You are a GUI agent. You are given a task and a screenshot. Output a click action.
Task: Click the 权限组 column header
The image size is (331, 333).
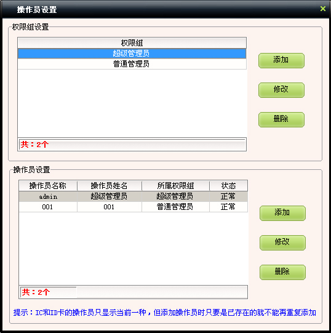[132, 43]
